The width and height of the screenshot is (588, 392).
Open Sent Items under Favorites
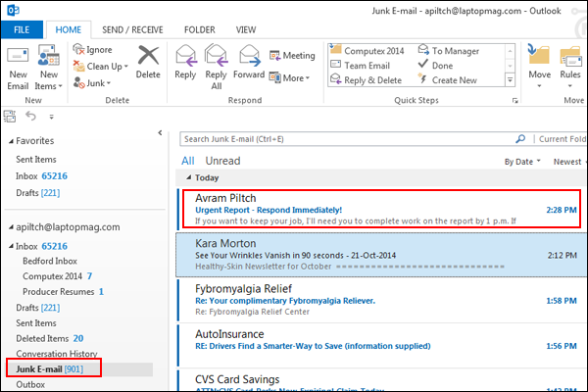pyautogui.click(x=36, y=160)
